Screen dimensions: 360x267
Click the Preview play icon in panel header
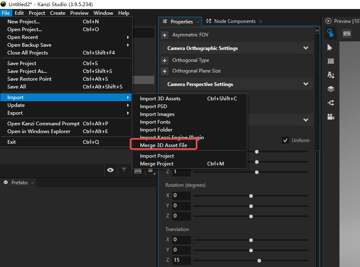coord(328,21)
